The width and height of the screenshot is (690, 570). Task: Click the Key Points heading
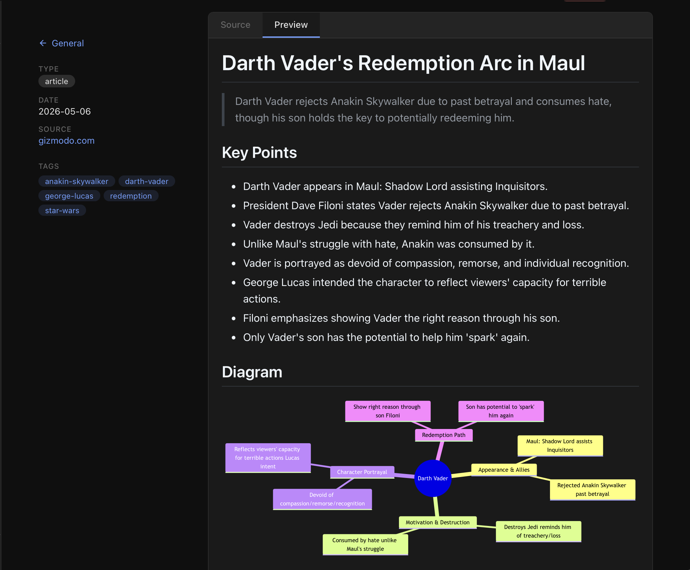259,153
